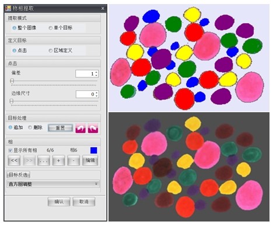273x225 pixels.
Task: Remove phase using the - button
Action: (73, 160)
